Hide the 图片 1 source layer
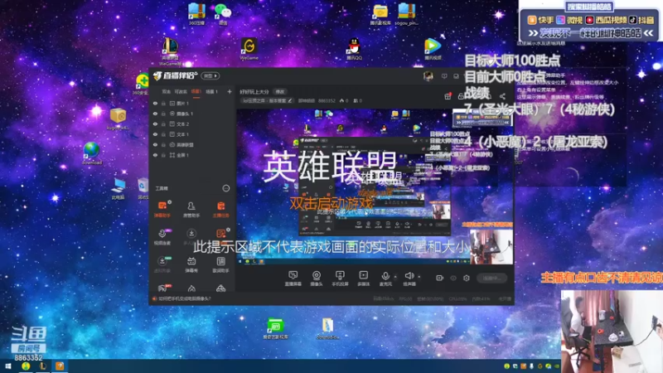Screen dimensions: 663x373 155,103
